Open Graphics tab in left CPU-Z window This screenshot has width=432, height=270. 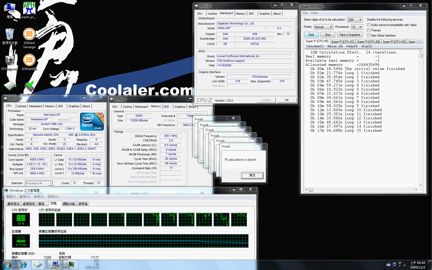(x=74, y=106)
